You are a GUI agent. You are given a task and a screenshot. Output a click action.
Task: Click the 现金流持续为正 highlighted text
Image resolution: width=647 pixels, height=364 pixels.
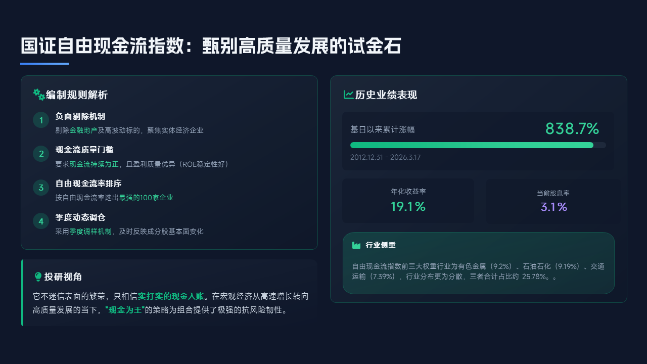[94, 164]
